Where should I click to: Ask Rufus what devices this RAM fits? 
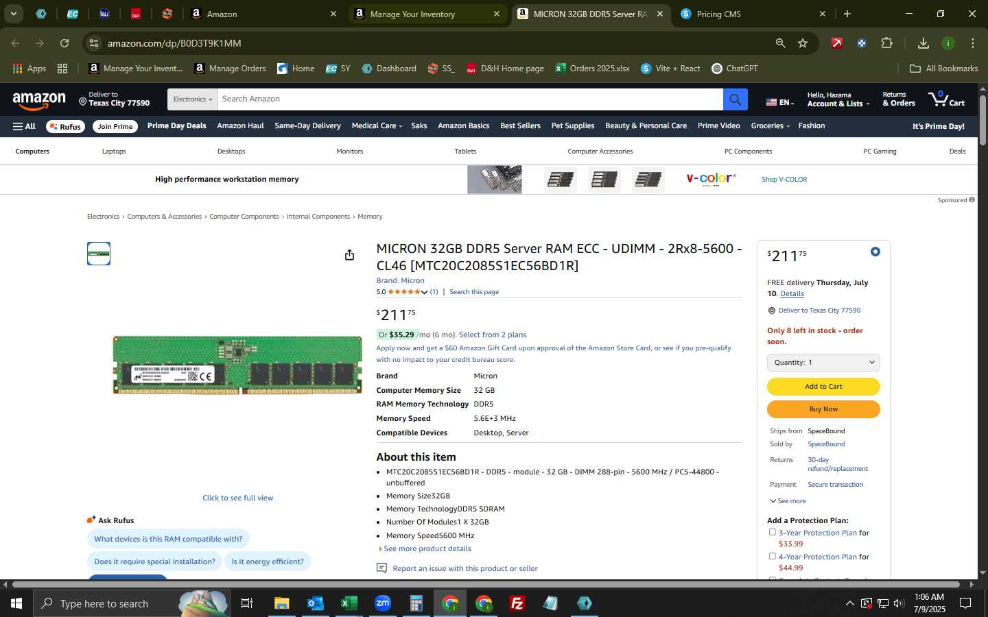click(x=168, y=539)
